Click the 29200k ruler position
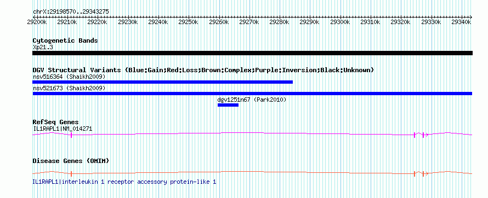The image size is (488, 198). [x=37, y=22]
